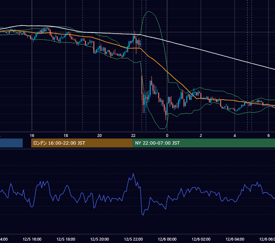Click the 12/5 18:00 time label
This screenshot has height=243, width=275.
[x=66, y=239]
